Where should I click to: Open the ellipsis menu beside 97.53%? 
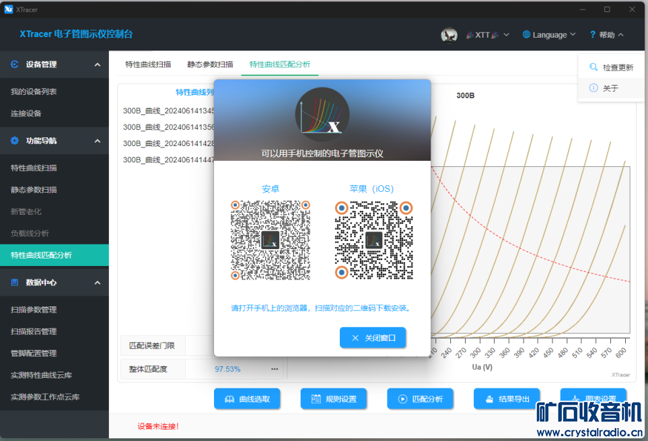275,369
